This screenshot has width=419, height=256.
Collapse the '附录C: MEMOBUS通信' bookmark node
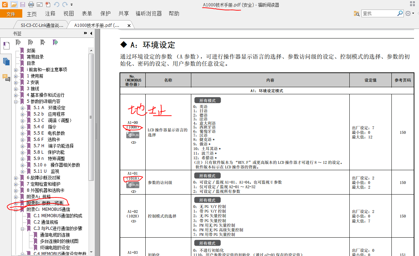click(x=16, y=209)
